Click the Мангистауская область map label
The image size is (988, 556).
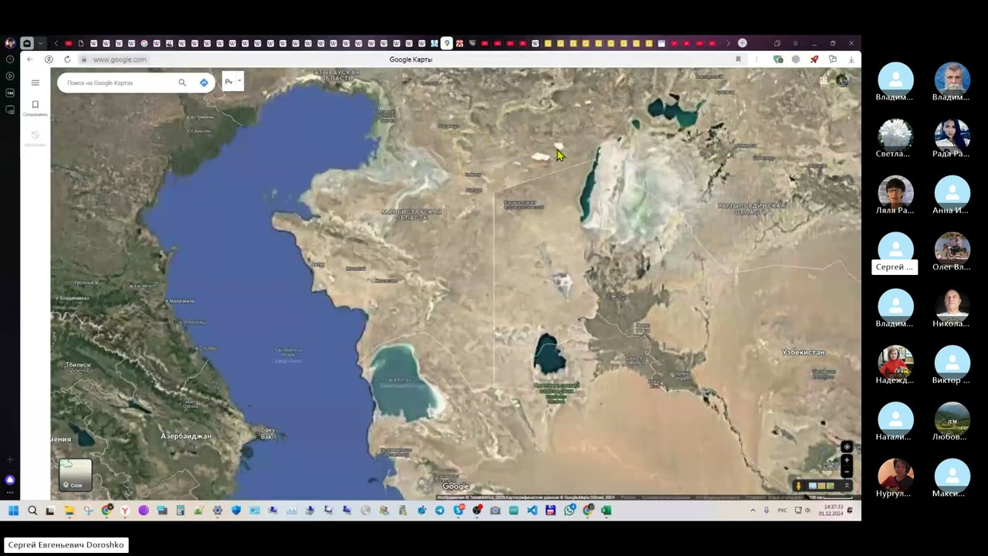tap(411, 215)
